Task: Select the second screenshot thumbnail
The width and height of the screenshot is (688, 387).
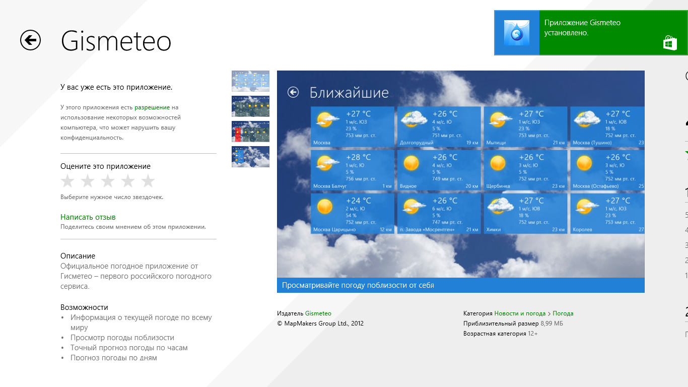Action: (250, 106)
